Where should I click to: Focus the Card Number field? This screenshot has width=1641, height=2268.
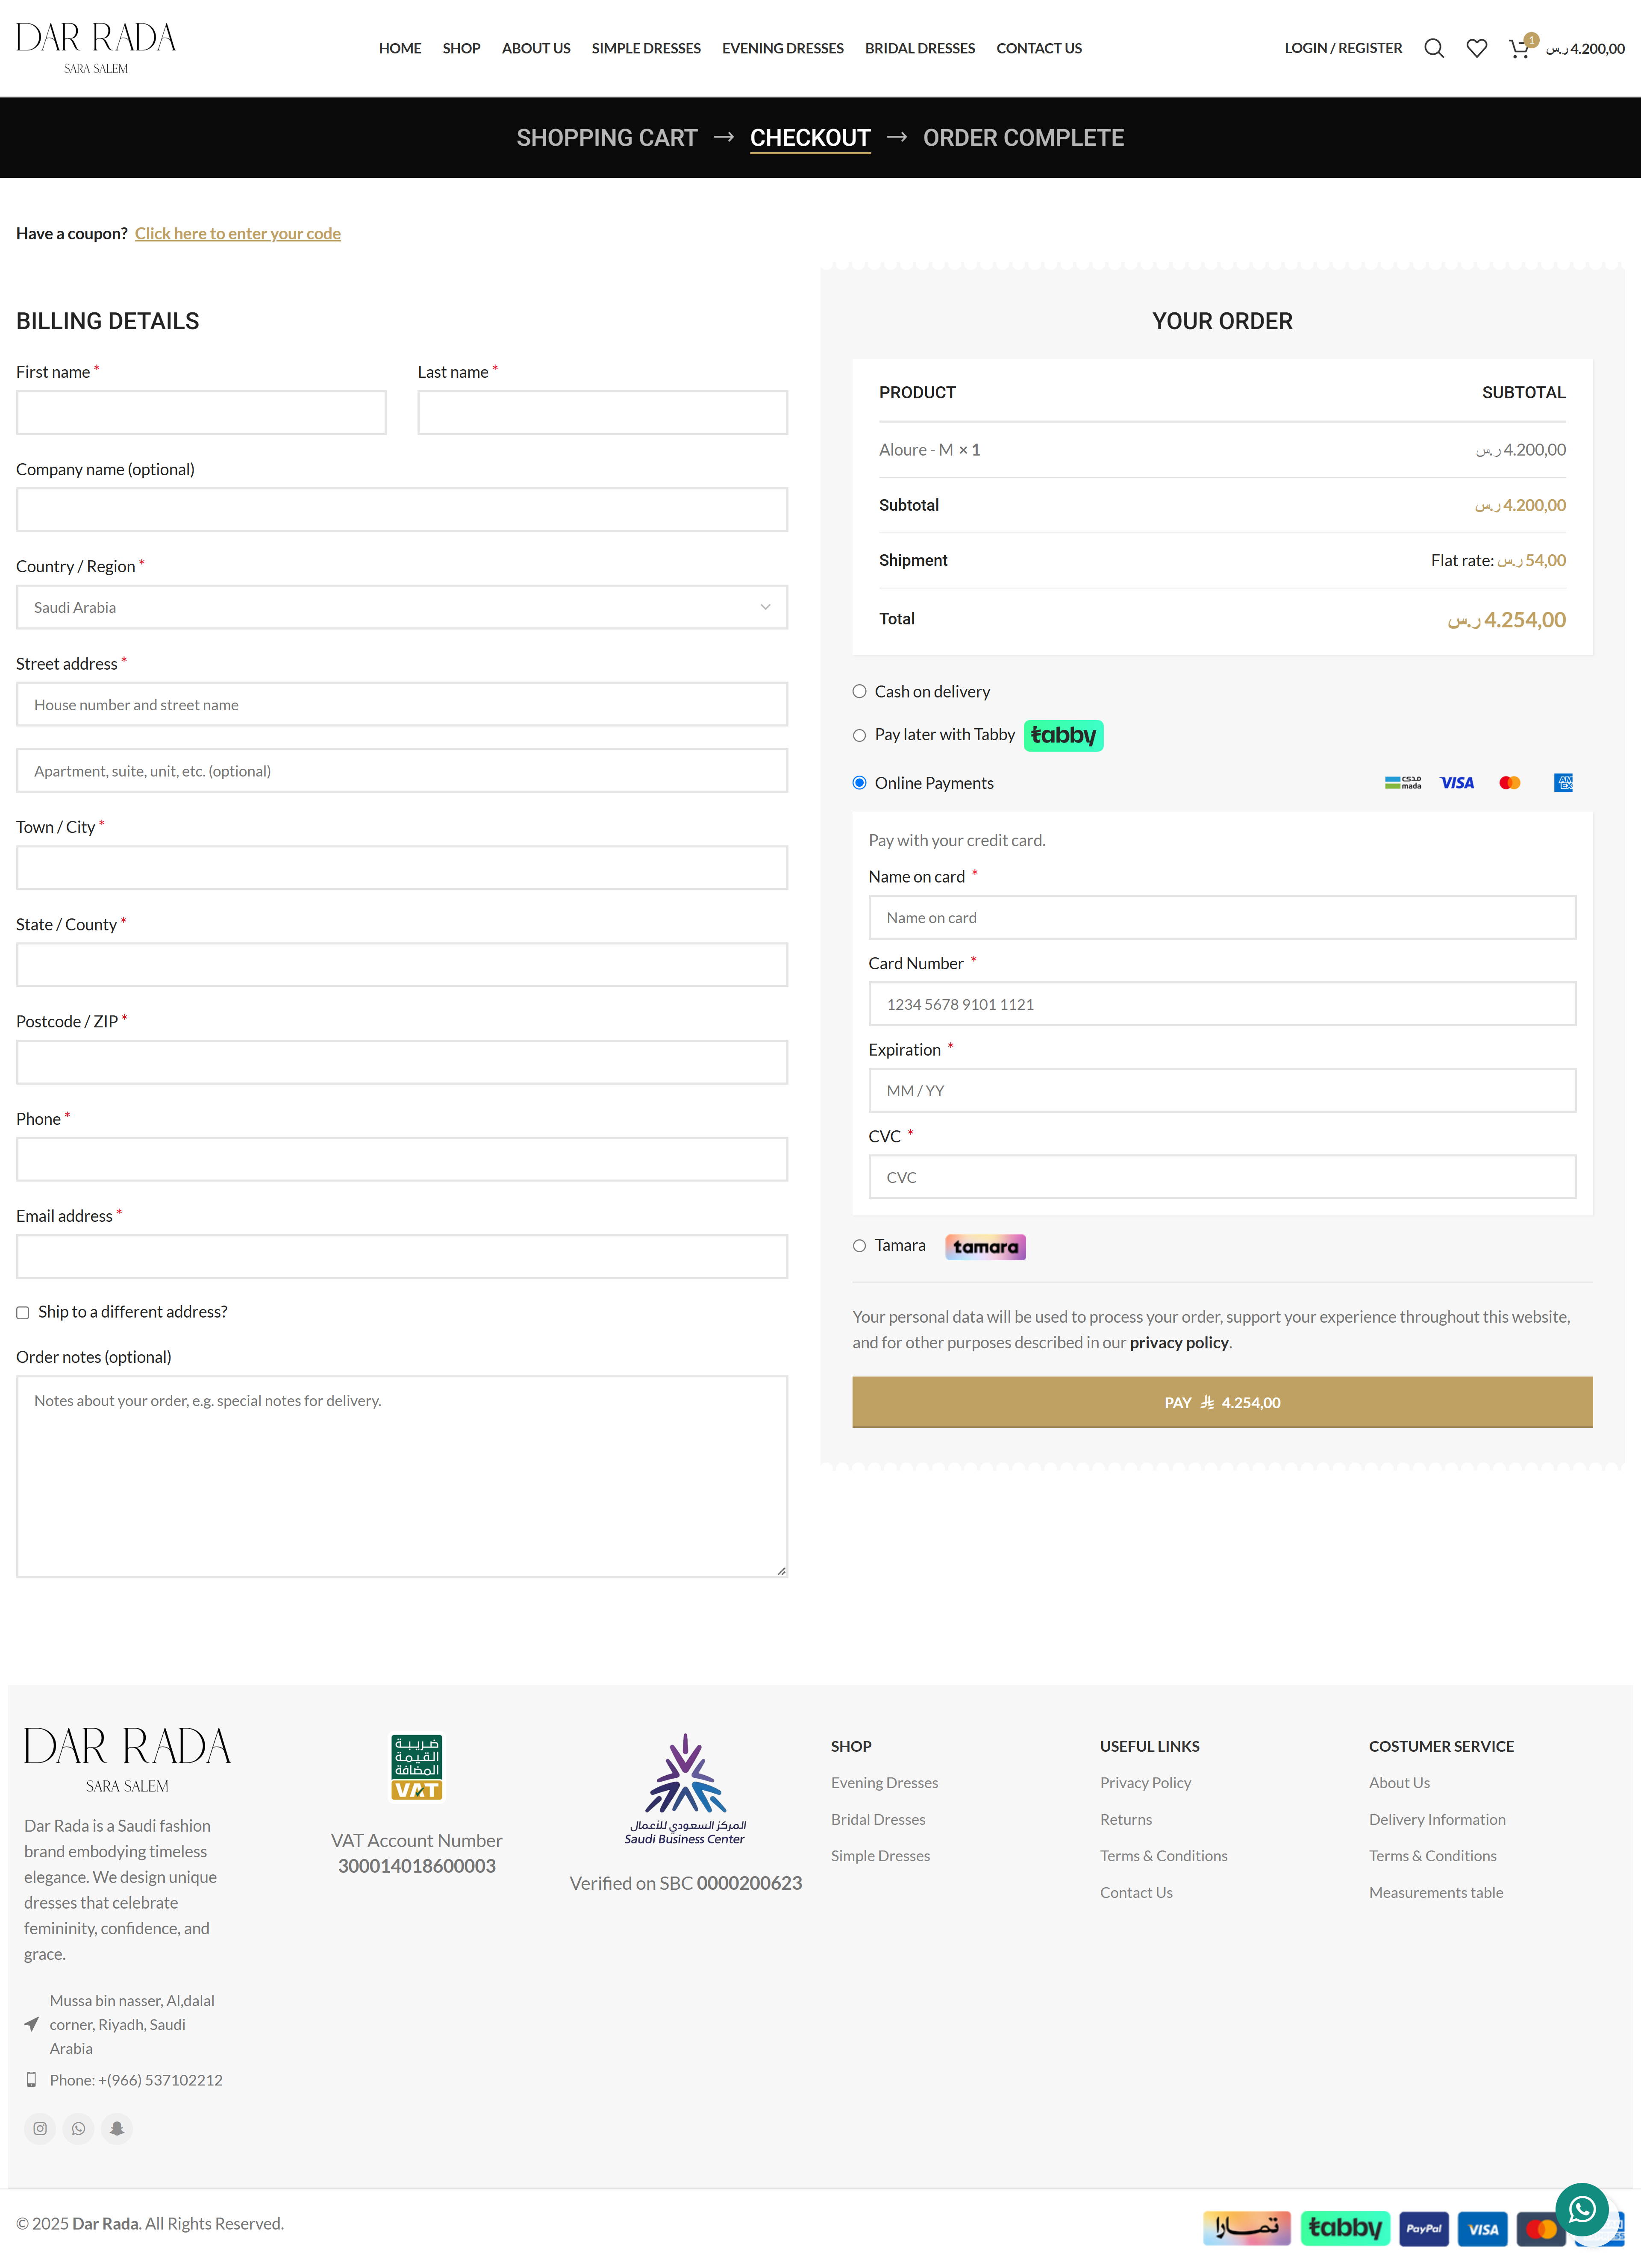click(1222, 1004)
